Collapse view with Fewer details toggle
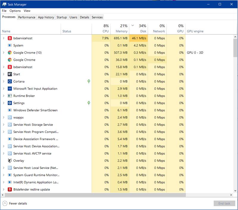 (x=15, y=203)
